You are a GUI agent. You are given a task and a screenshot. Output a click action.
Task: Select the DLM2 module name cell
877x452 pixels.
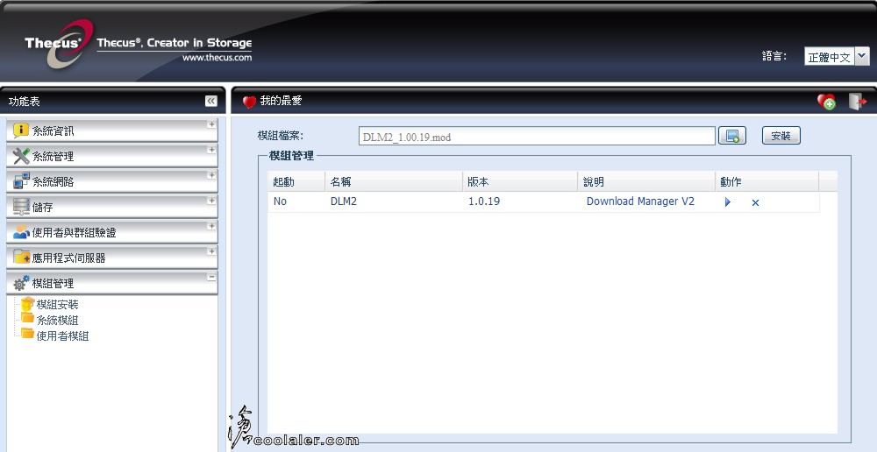[x=344, y=201]
